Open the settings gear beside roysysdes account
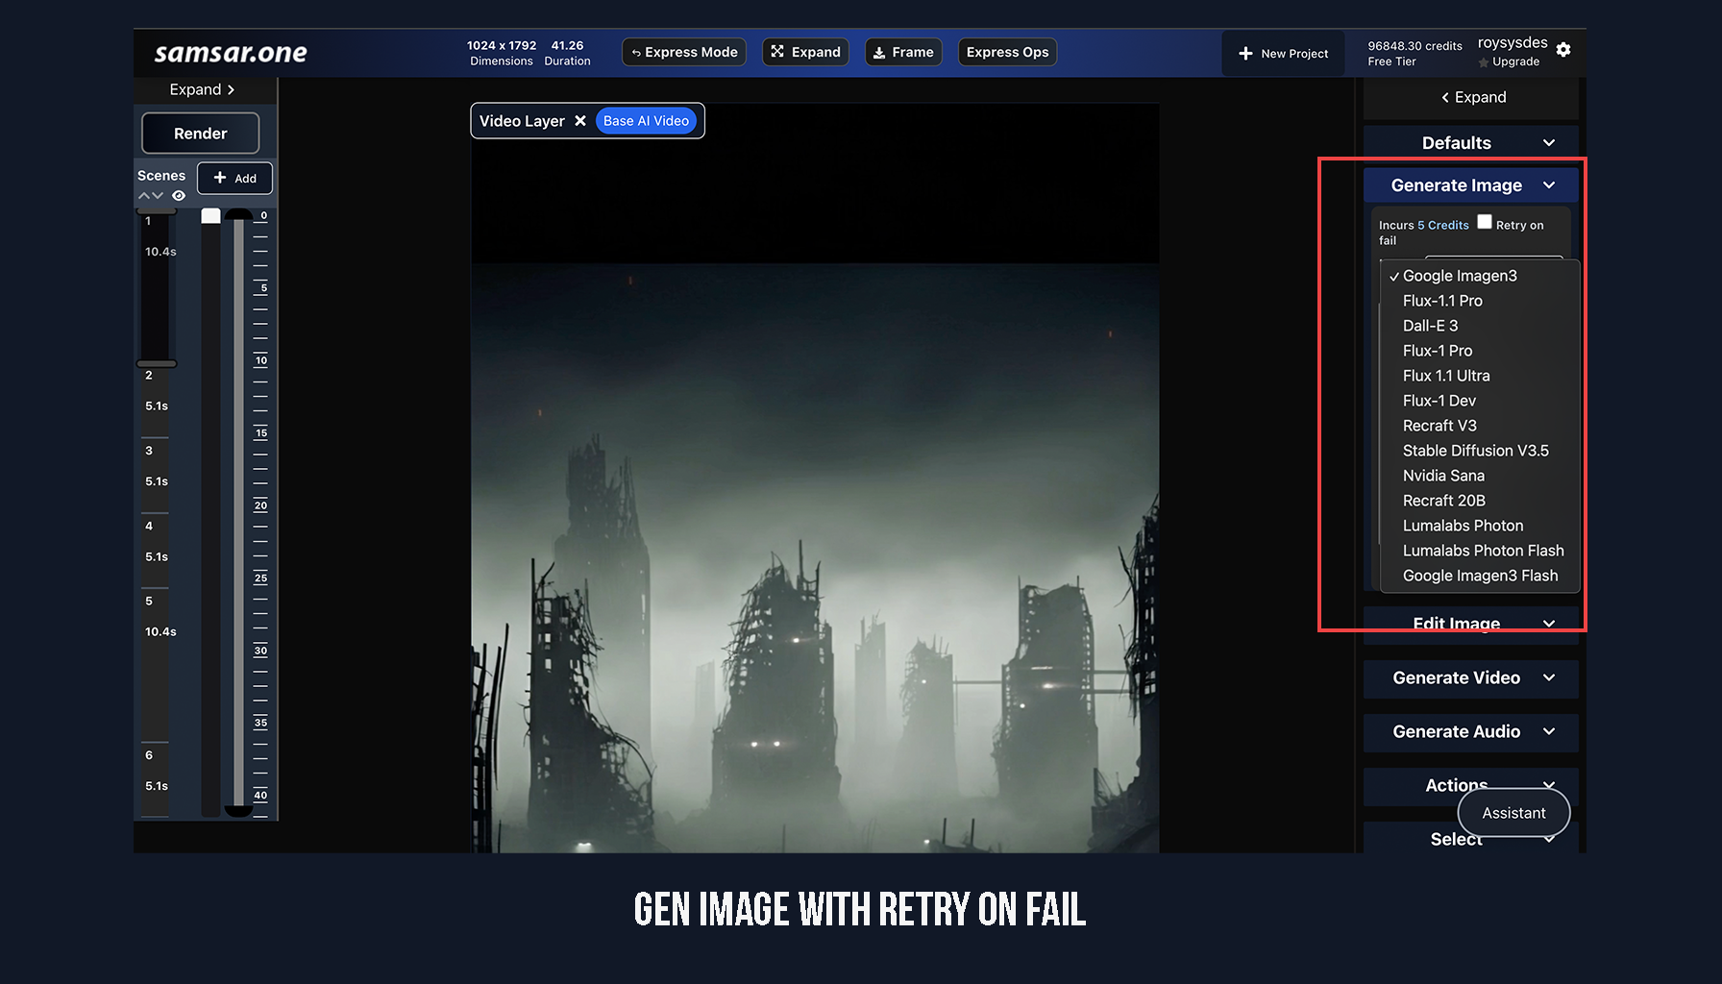This screenshot has height=984, width=1722. [1564, 50]
